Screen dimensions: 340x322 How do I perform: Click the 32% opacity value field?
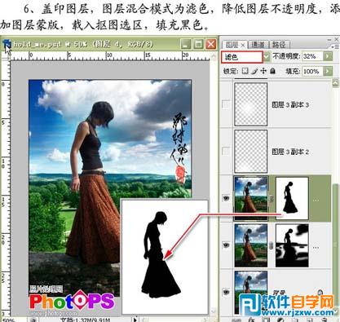(x=312, y=56)
